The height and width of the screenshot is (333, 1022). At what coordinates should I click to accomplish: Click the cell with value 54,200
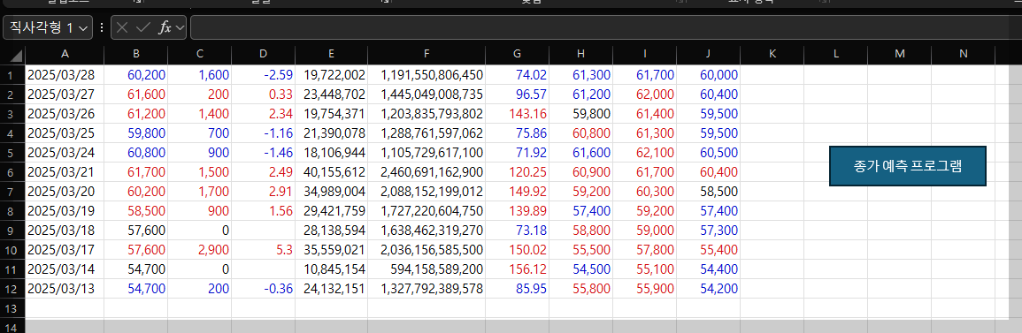point(709,289)
